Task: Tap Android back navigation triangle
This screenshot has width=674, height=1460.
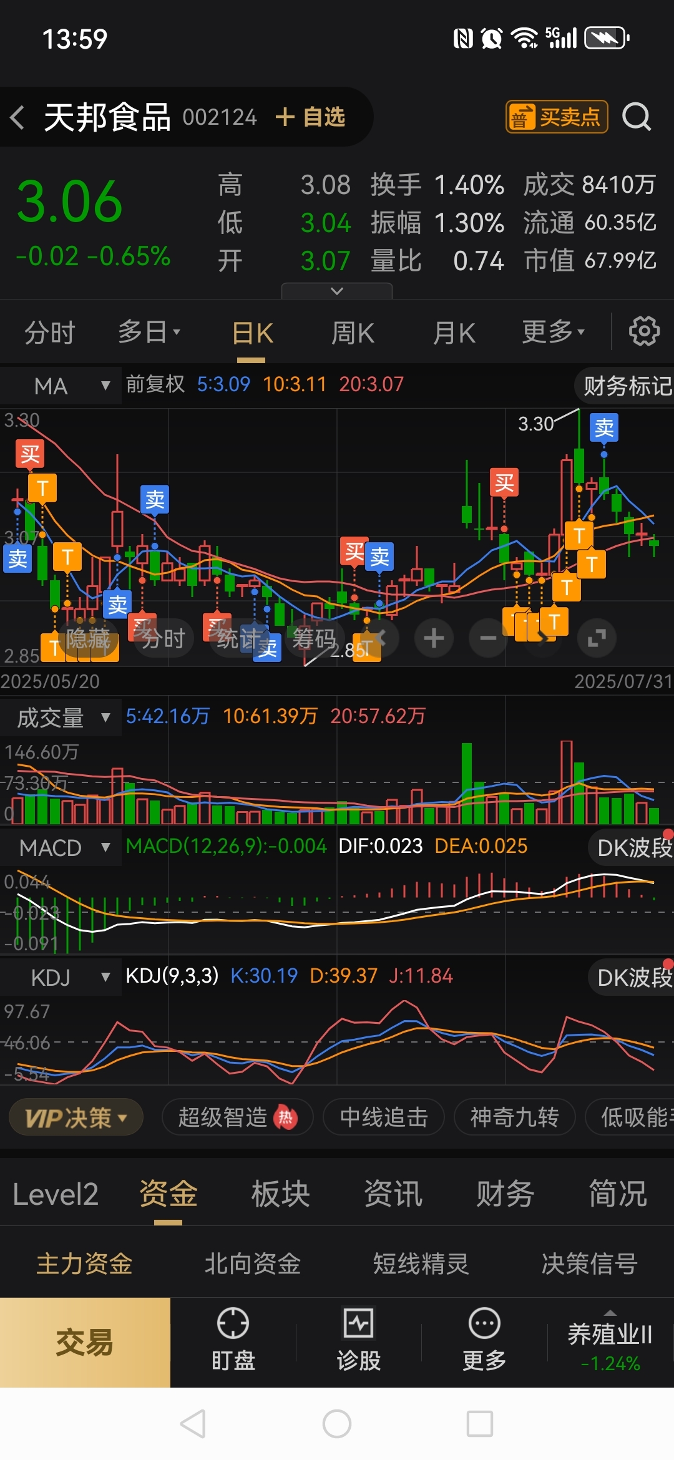Action: click(193, 1424)
